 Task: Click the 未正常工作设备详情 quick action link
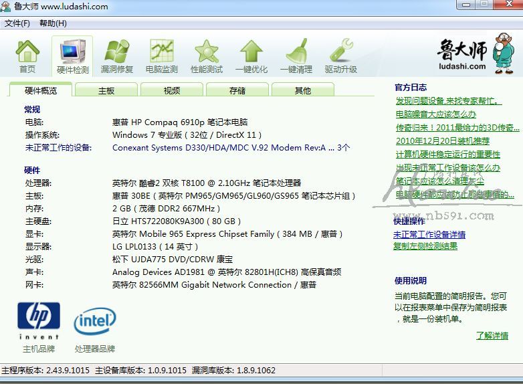pyautogui.click(x=429, y=235)
